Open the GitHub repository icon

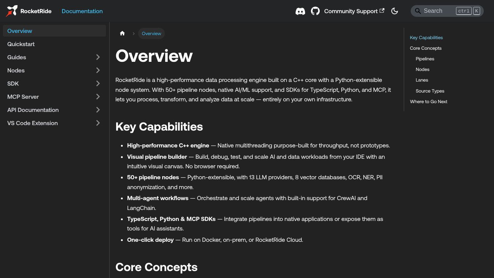pos(315,11)
